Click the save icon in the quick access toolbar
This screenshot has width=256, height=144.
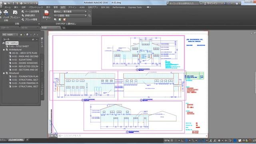coord(13,3)
